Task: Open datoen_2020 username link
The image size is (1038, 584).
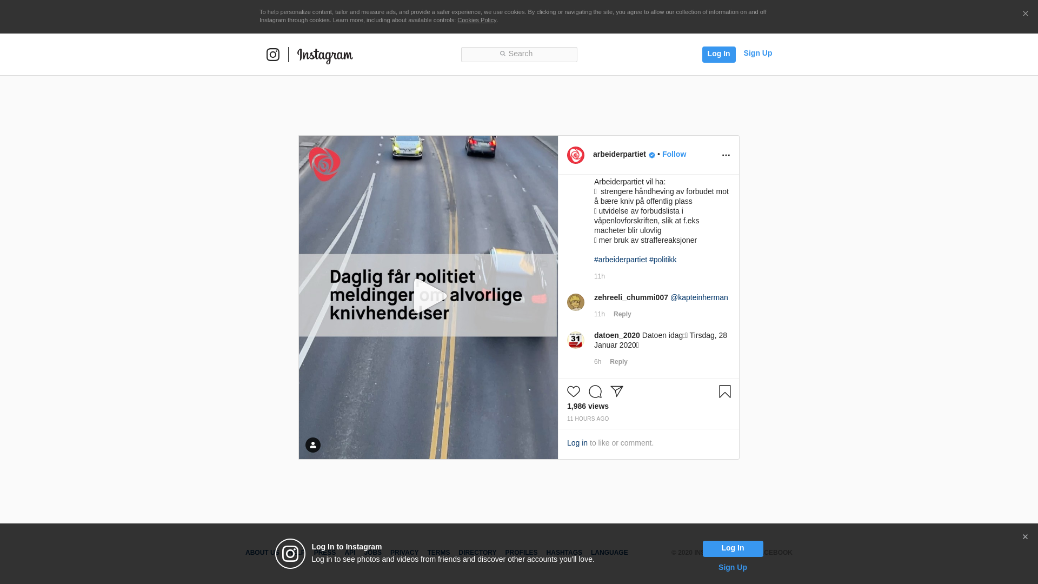Action: tap(617, 335)
